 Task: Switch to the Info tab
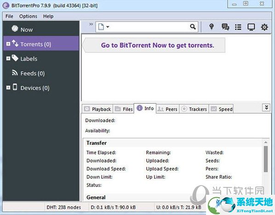(145, 108)
